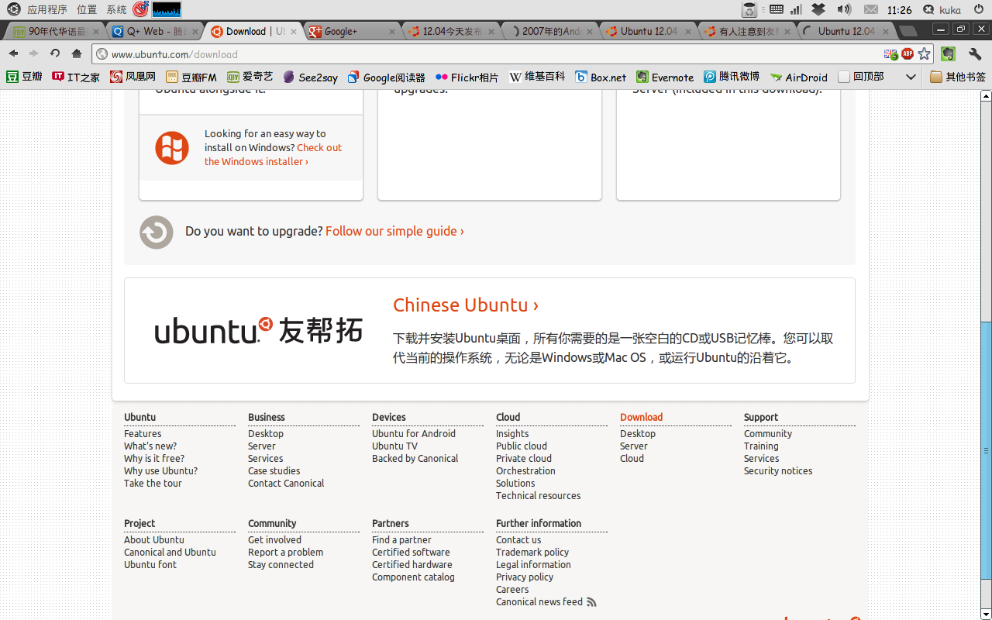Open the Evernote elephant extension icon
The height and width of the screenshot is (620, 992).
pyautogui.click(x=948, y=54)
